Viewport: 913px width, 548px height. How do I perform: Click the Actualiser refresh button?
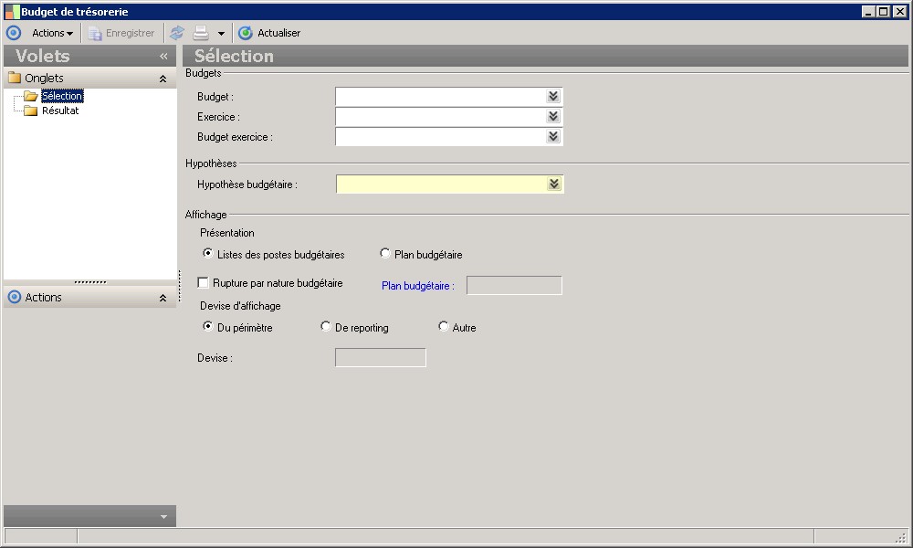pos(269,33)
